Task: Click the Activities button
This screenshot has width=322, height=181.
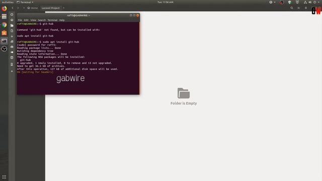Action: tap(8, 2)
